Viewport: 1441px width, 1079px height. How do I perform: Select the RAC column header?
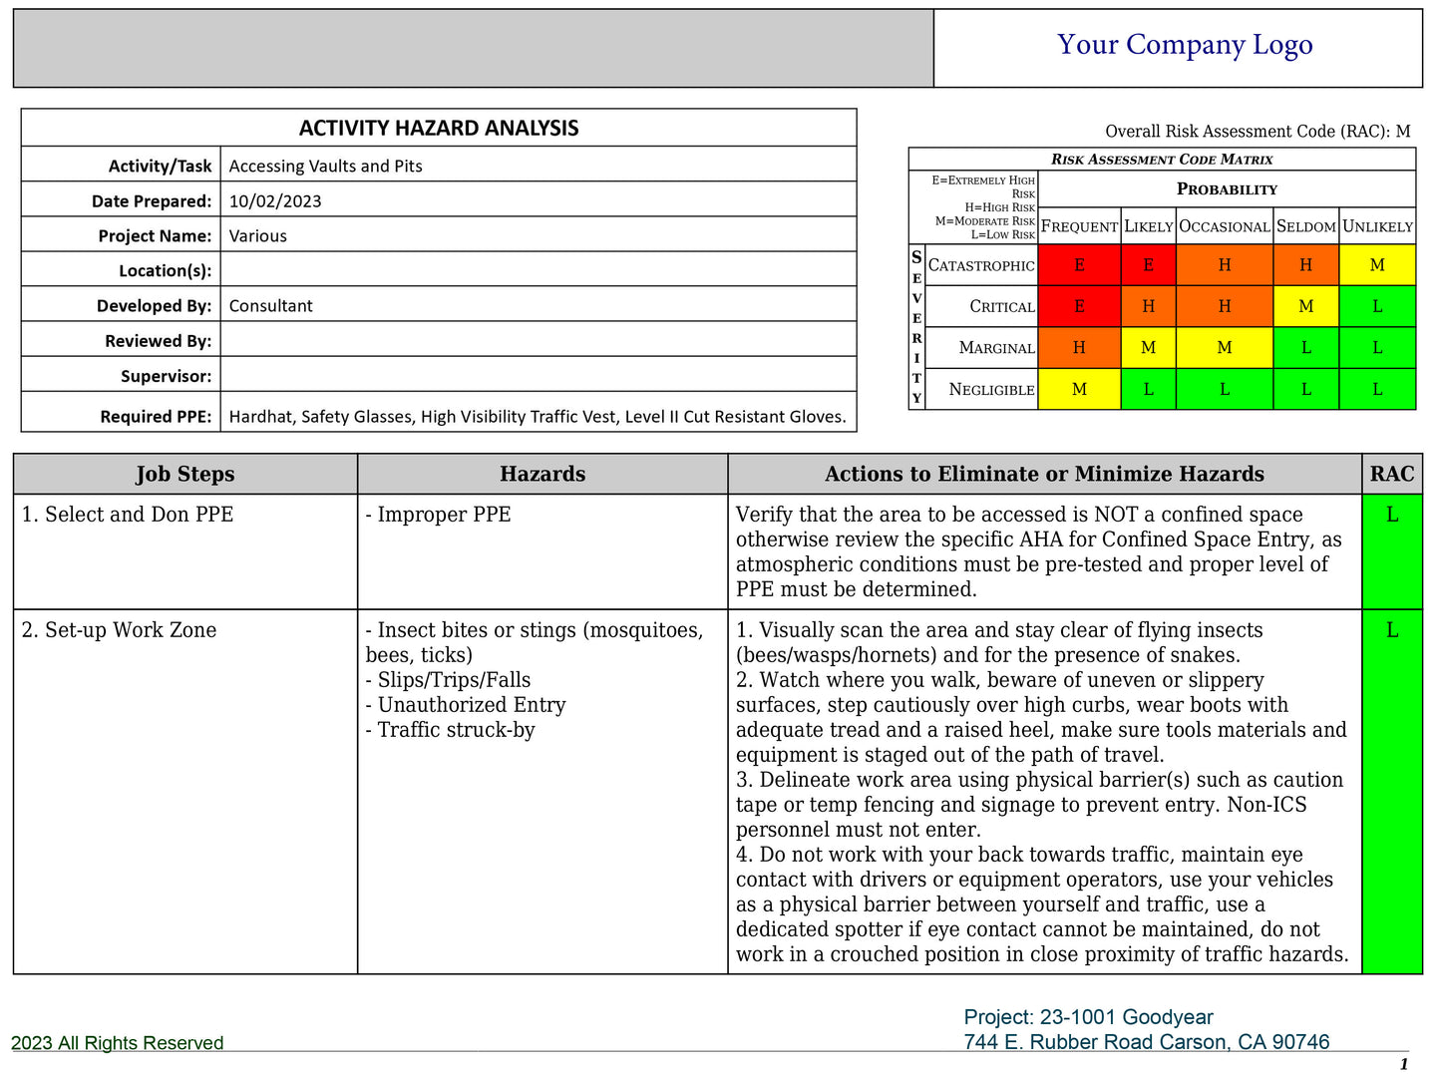point(1391,474)
